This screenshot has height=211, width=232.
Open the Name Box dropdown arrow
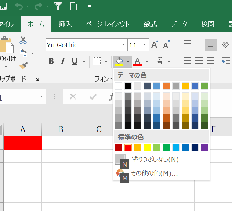coord(41,96)
